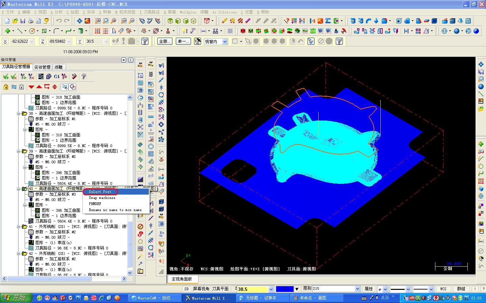Screen dimensions: 486x303
Task: Click the Backplot selected operations icon
Action: pos(41,77)
